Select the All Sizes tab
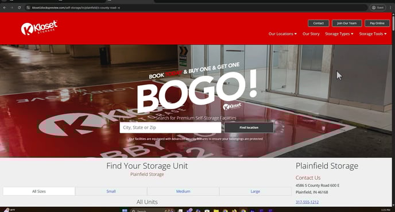 (39, 191)
